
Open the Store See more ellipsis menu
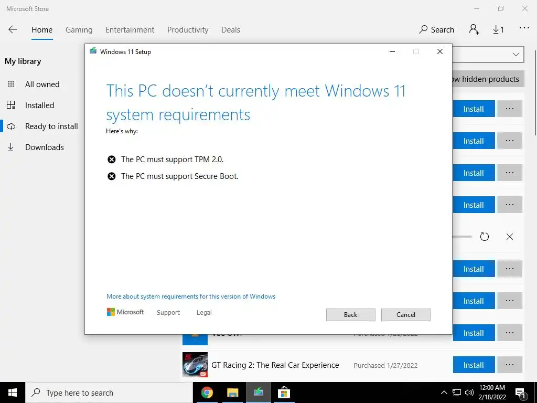click(x=524, y=28)
